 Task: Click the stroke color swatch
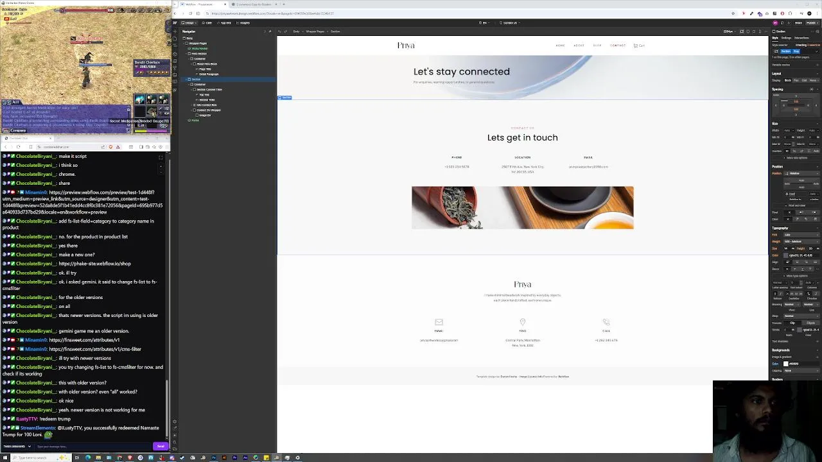click(x=799, y=330)
